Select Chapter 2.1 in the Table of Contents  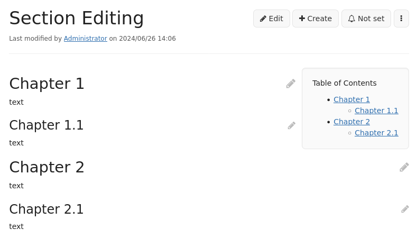[376, 133]
